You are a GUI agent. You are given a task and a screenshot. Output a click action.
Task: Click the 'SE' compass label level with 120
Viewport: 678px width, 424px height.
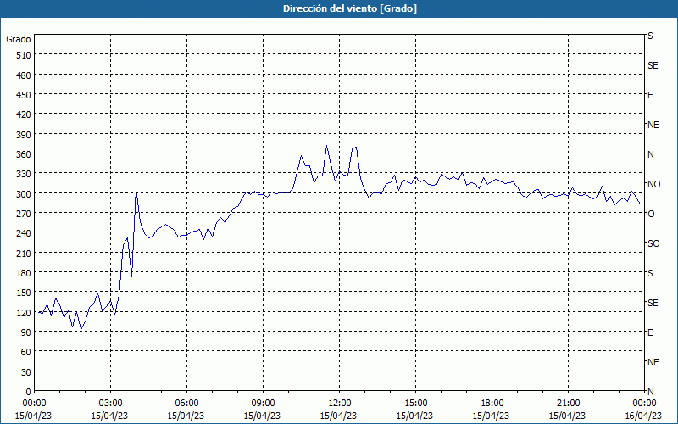[x=653, y=303]
